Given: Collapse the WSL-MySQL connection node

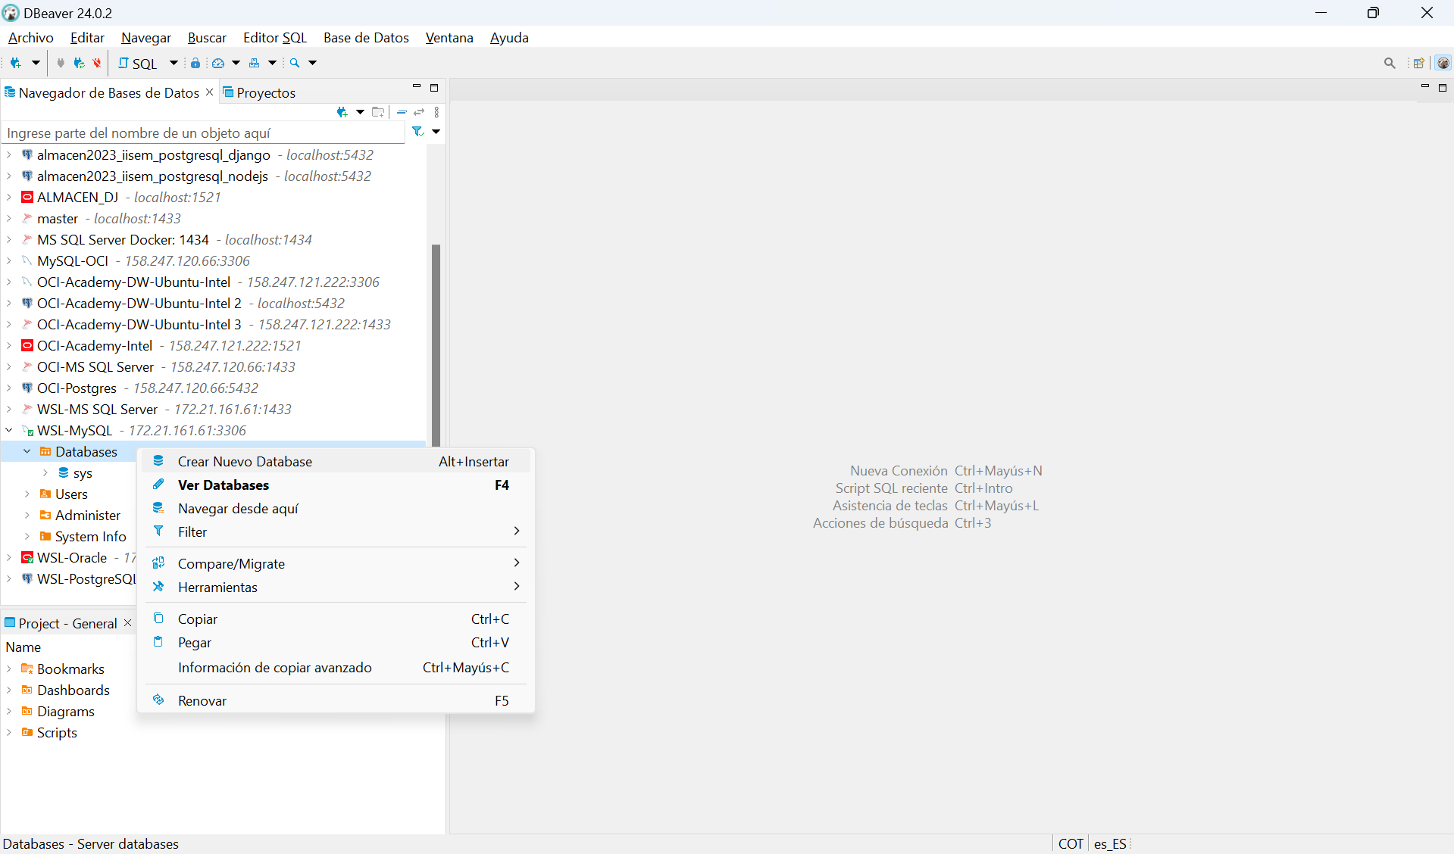Looking at the screenshot, I should click(9, 430).
